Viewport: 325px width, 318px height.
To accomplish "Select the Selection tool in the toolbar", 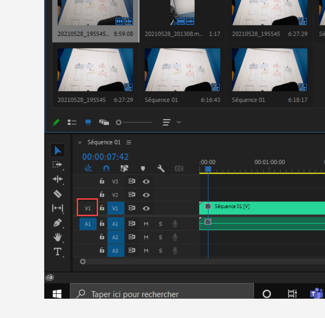I will 58,150.
